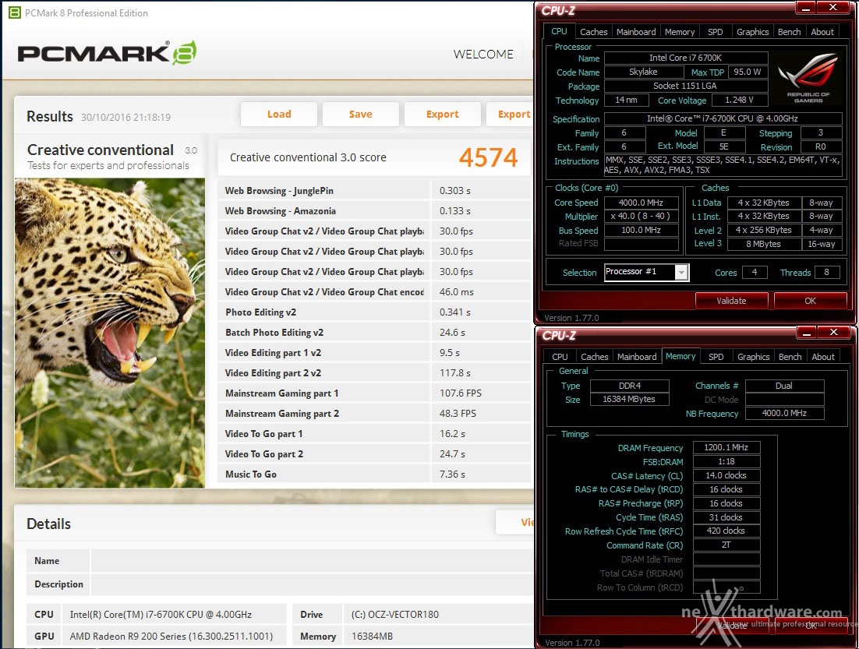The width and height of the screenshot is (859, 649).
Task: Minimize the lower CPU-Z memory window
Action: click(x=806, y=333)
